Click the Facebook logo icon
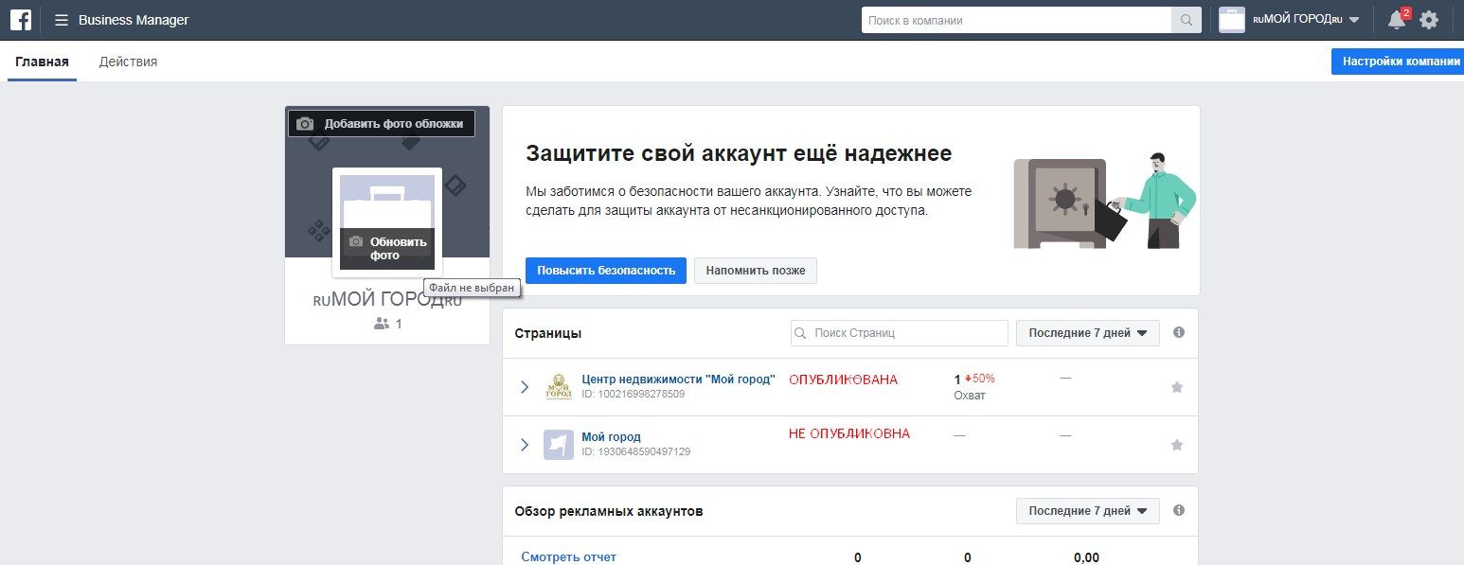Image resolution: width=1464 pixels, height=565 pixels. click(x=21, y=20)
